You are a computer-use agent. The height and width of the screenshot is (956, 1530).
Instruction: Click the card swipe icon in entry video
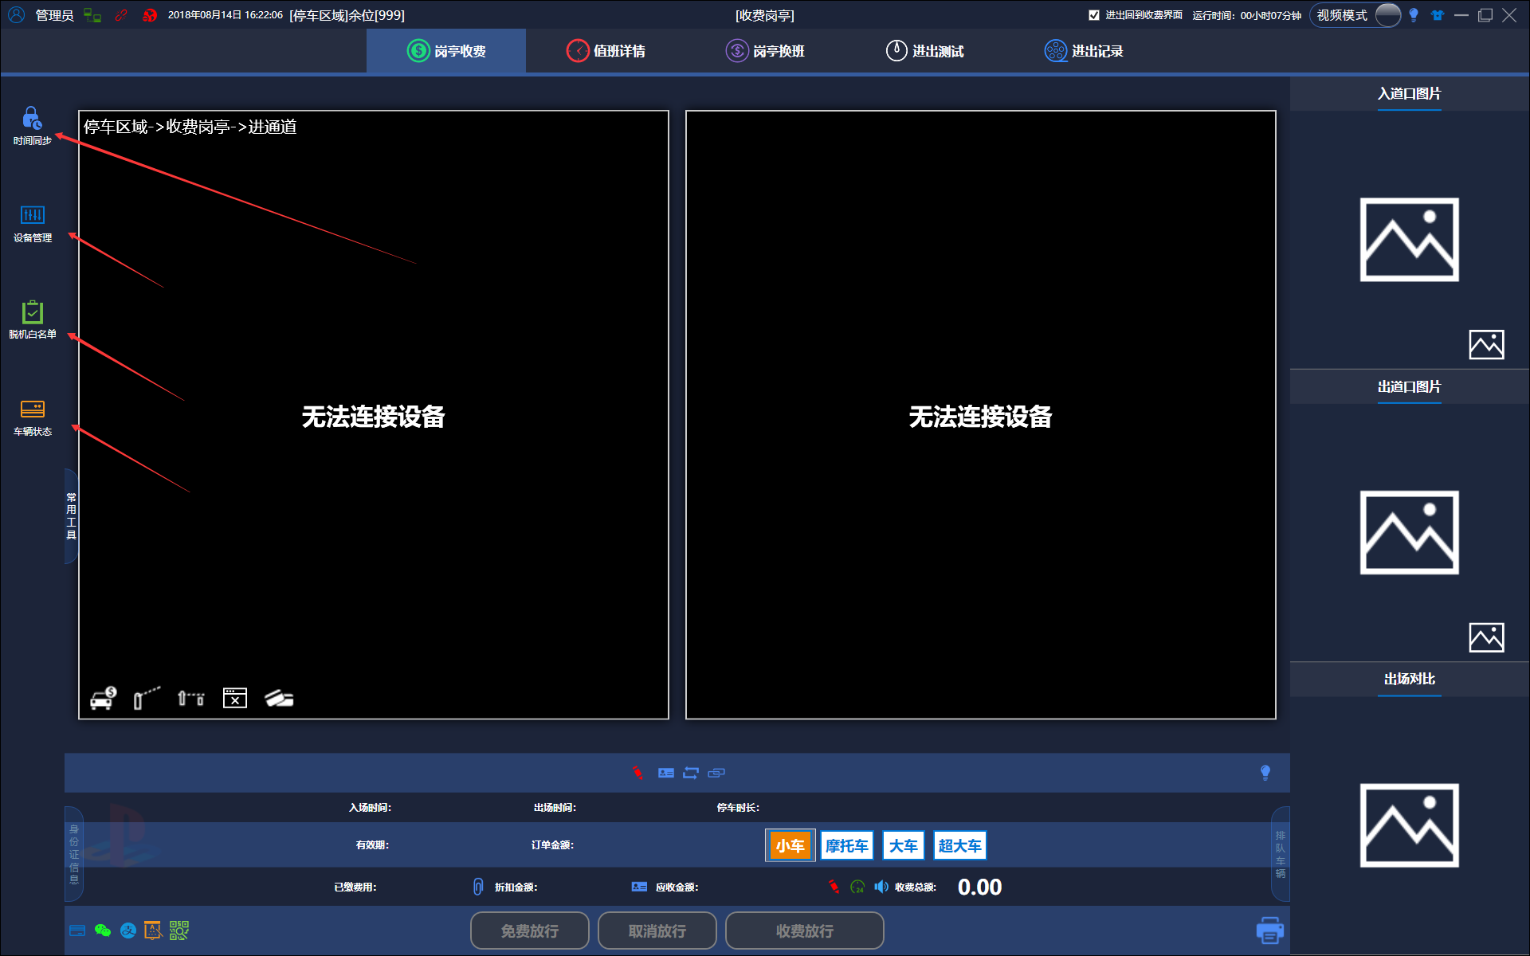[x=279, y=699]
